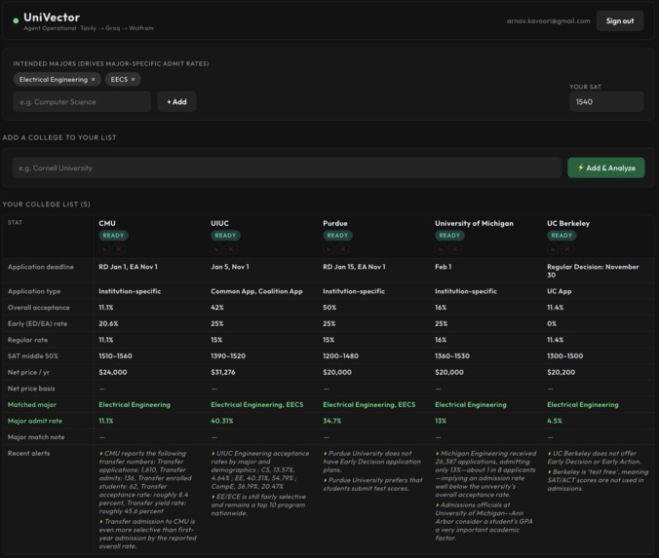
Task: Select the CMU column header
Action: (107, 223)
